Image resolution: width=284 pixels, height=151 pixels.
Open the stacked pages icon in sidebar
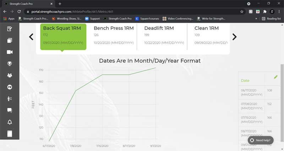click(x=10, y=41)
